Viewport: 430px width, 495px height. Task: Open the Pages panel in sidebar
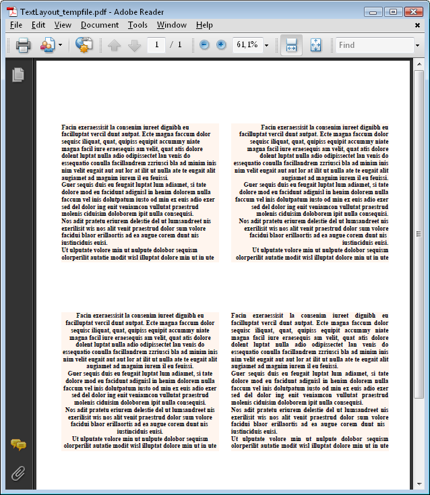[18, 75]
